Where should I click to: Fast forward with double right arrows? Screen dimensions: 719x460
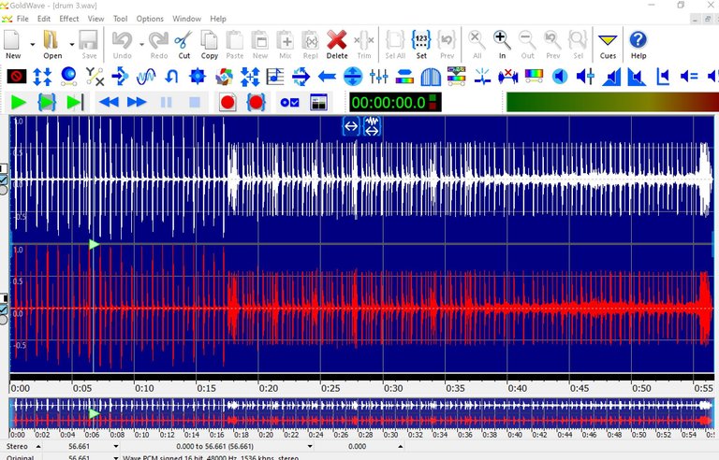point(137,102)
